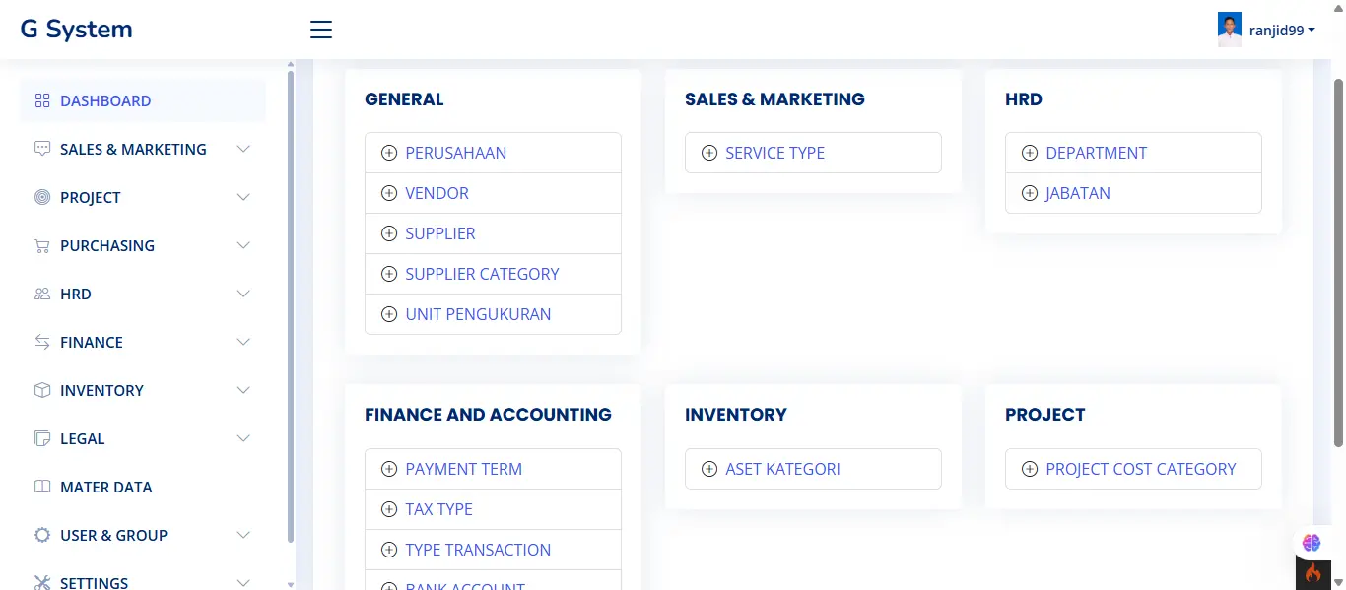Click the hamburger menu toggle icon
This screenshot has height=590, width=1346.
coord(321,30)
